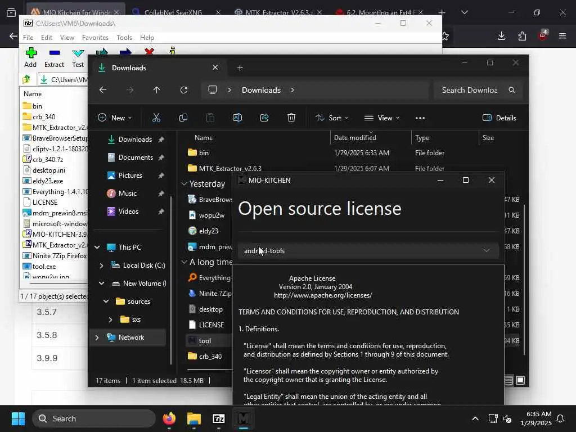Collapse the Yesterday file group
This screenshot has width=576, height=432.
pos(184,184)
